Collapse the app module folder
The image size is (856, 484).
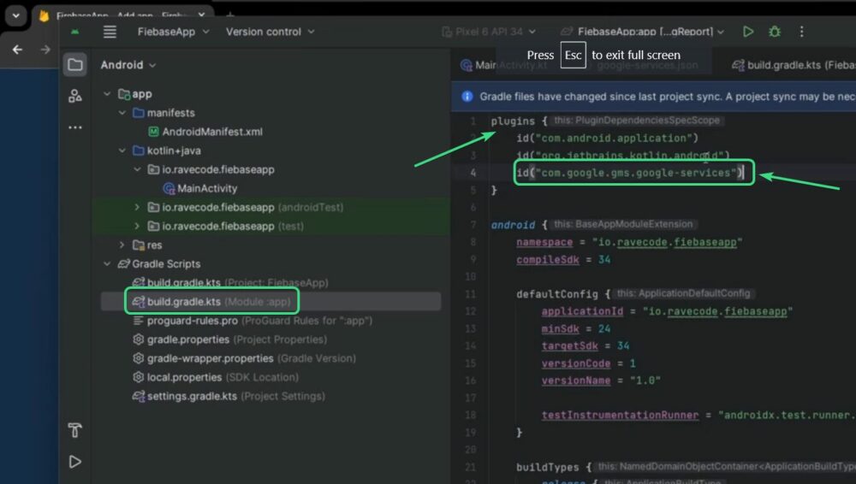[107, 94]
